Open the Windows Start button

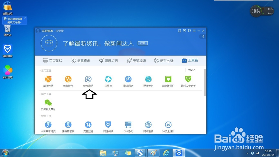[x=5, y=153]
